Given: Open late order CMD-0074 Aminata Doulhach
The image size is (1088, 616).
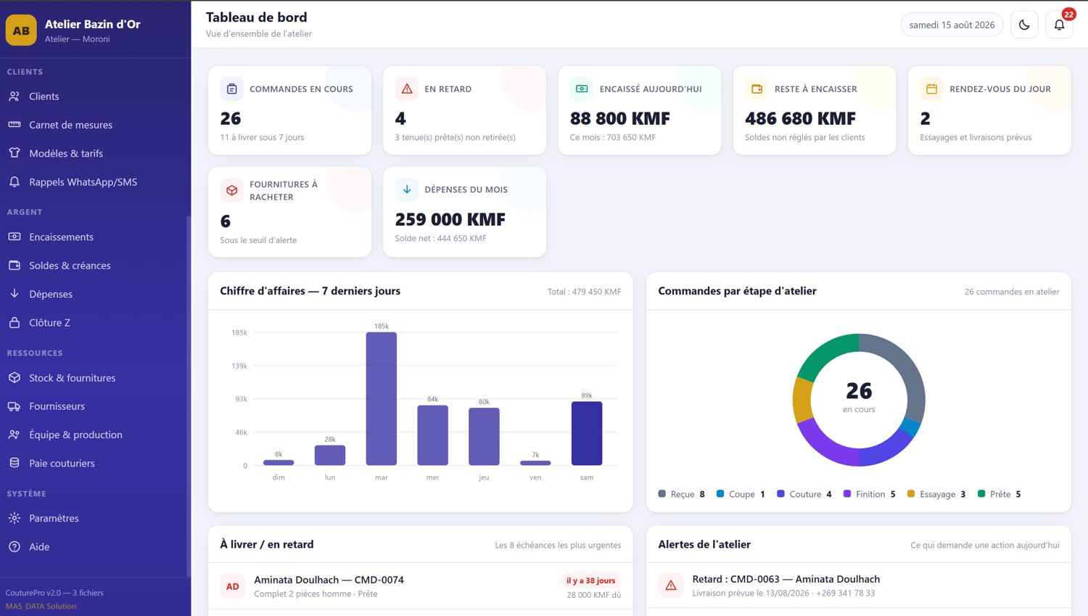Looking at the screenshot, I should click(x=421, y=586).
